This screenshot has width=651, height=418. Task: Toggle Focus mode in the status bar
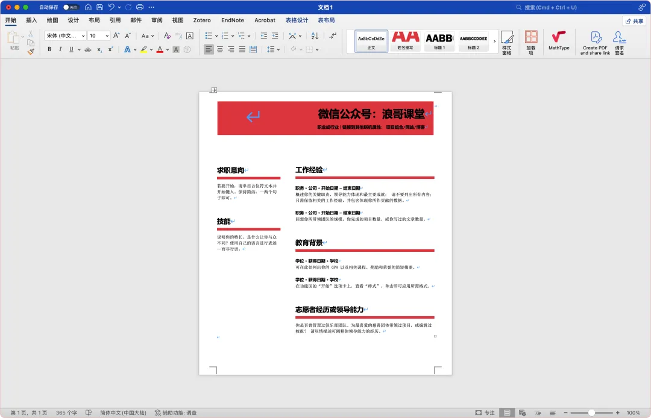click(485, 413)
